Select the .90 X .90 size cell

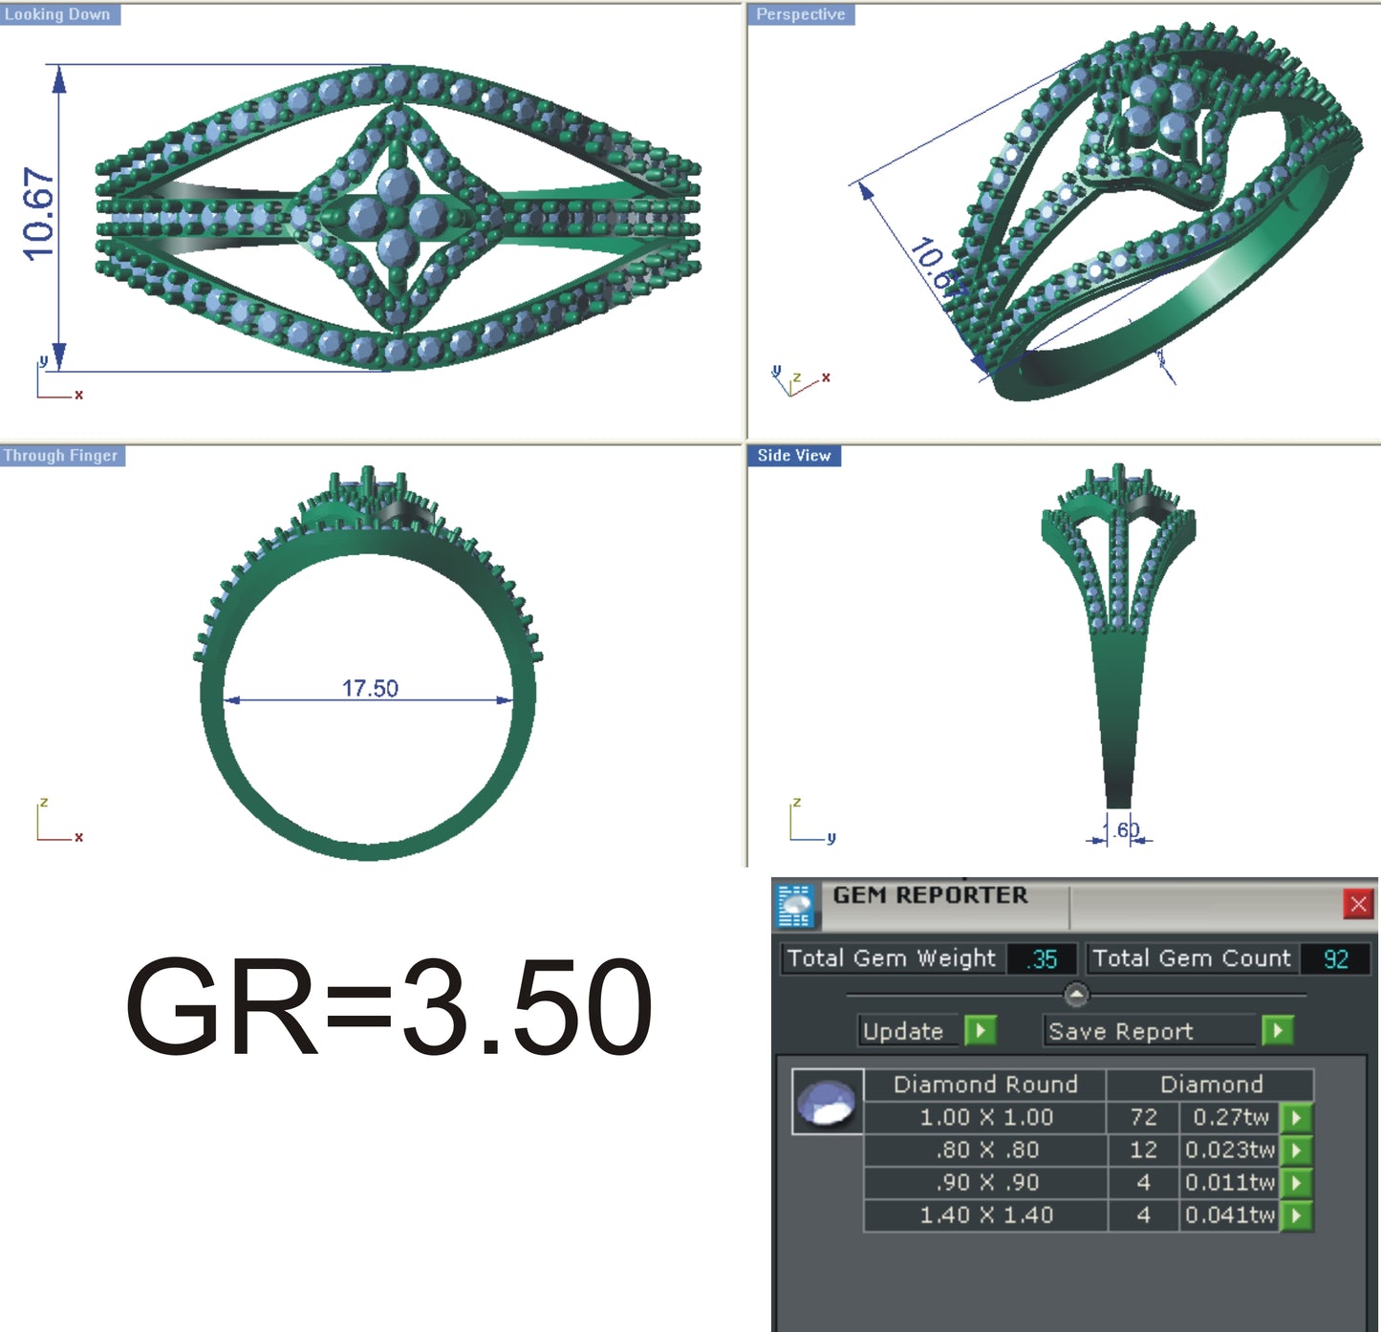(x=985, y=1182)
